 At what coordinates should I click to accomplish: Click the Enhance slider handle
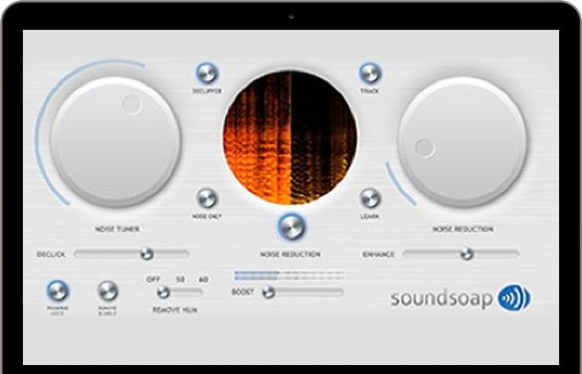[x=467, y=255]
